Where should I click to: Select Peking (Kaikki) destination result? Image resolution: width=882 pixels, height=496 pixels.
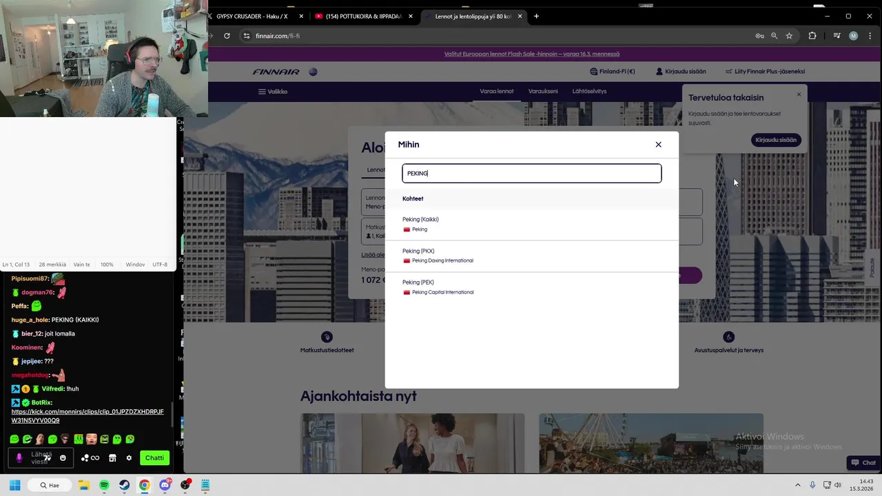coord(531,225)
